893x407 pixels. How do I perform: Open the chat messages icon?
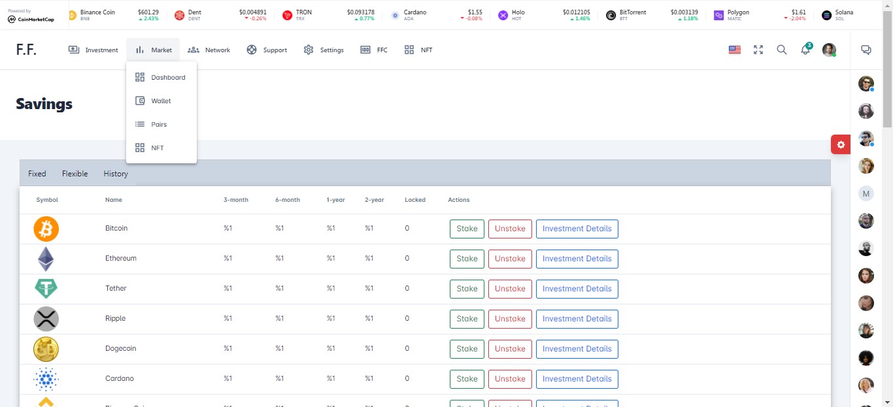(866, 50)
